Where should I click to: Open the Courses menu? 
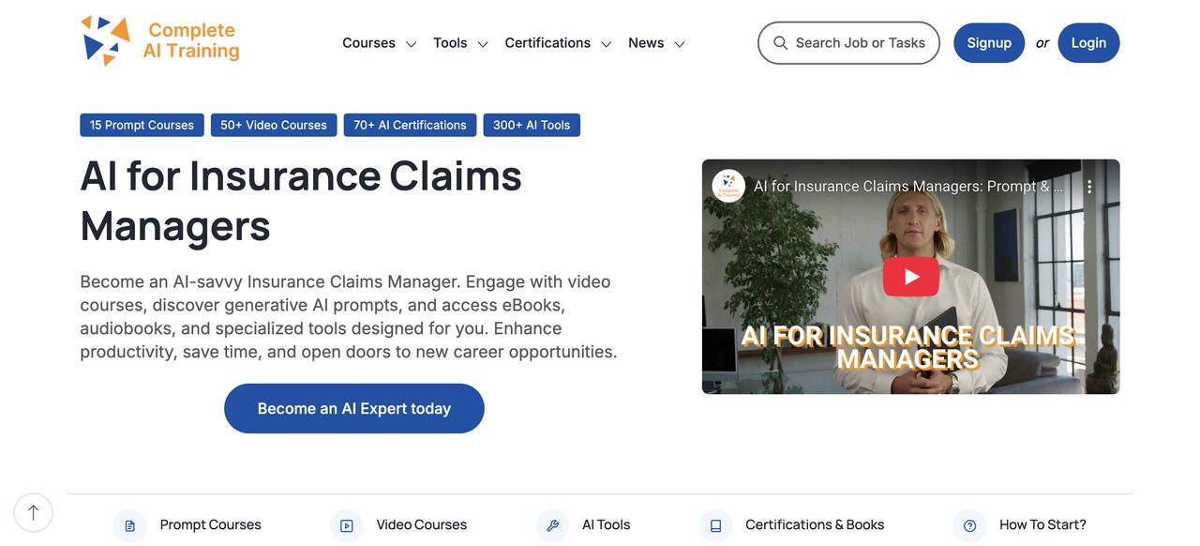tap(368, 43)
